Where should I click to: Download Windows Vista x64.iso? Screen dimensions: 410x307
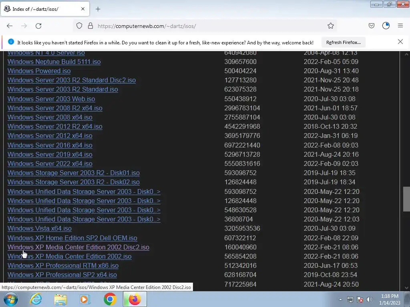coord(40,228)
